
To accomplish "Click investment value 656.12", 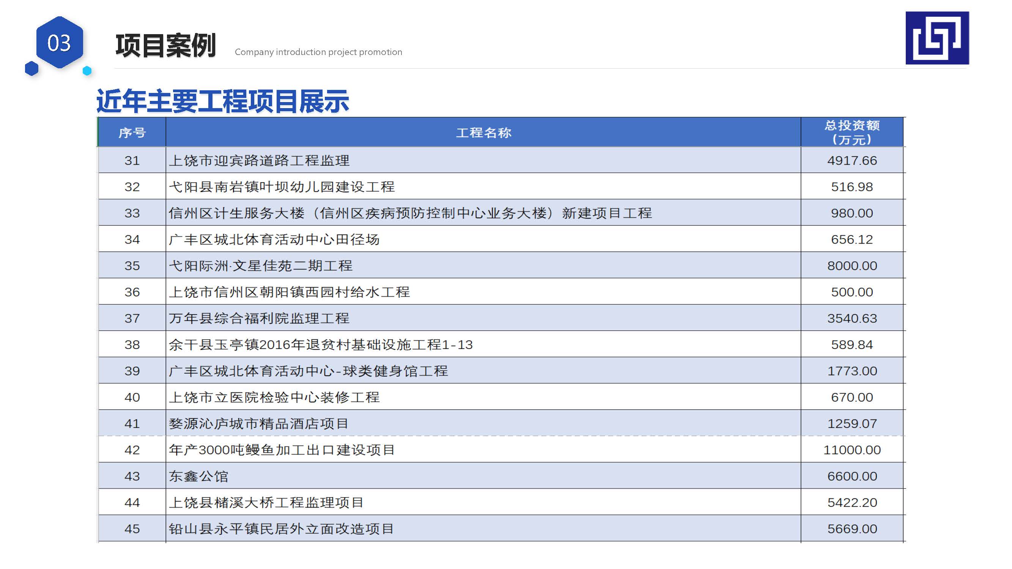I will click(852, 239).
